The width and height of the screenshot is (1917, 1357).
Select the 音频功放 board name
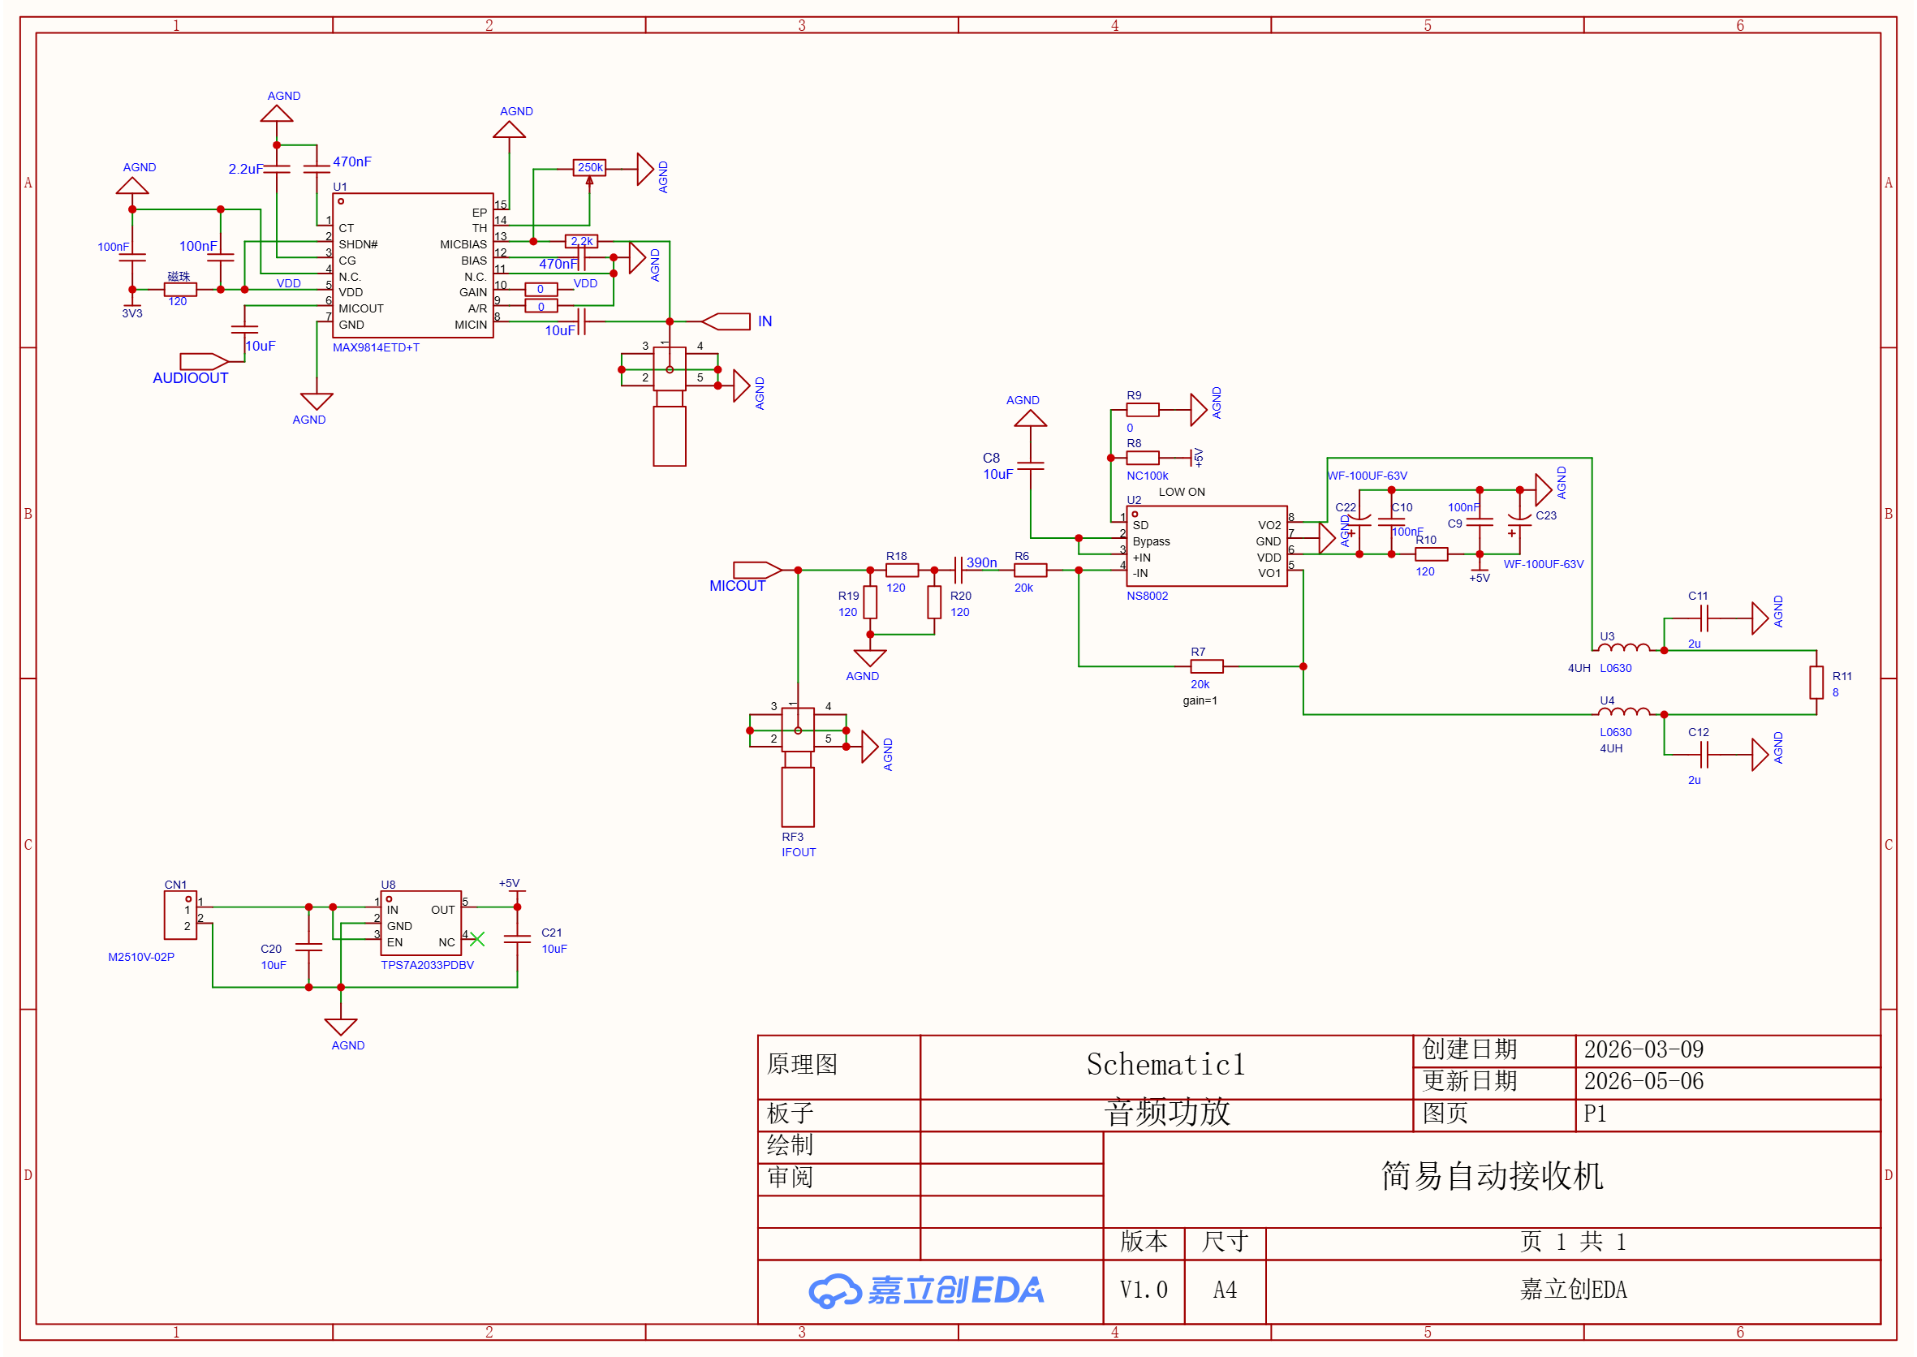[x=1166, y=1112]
